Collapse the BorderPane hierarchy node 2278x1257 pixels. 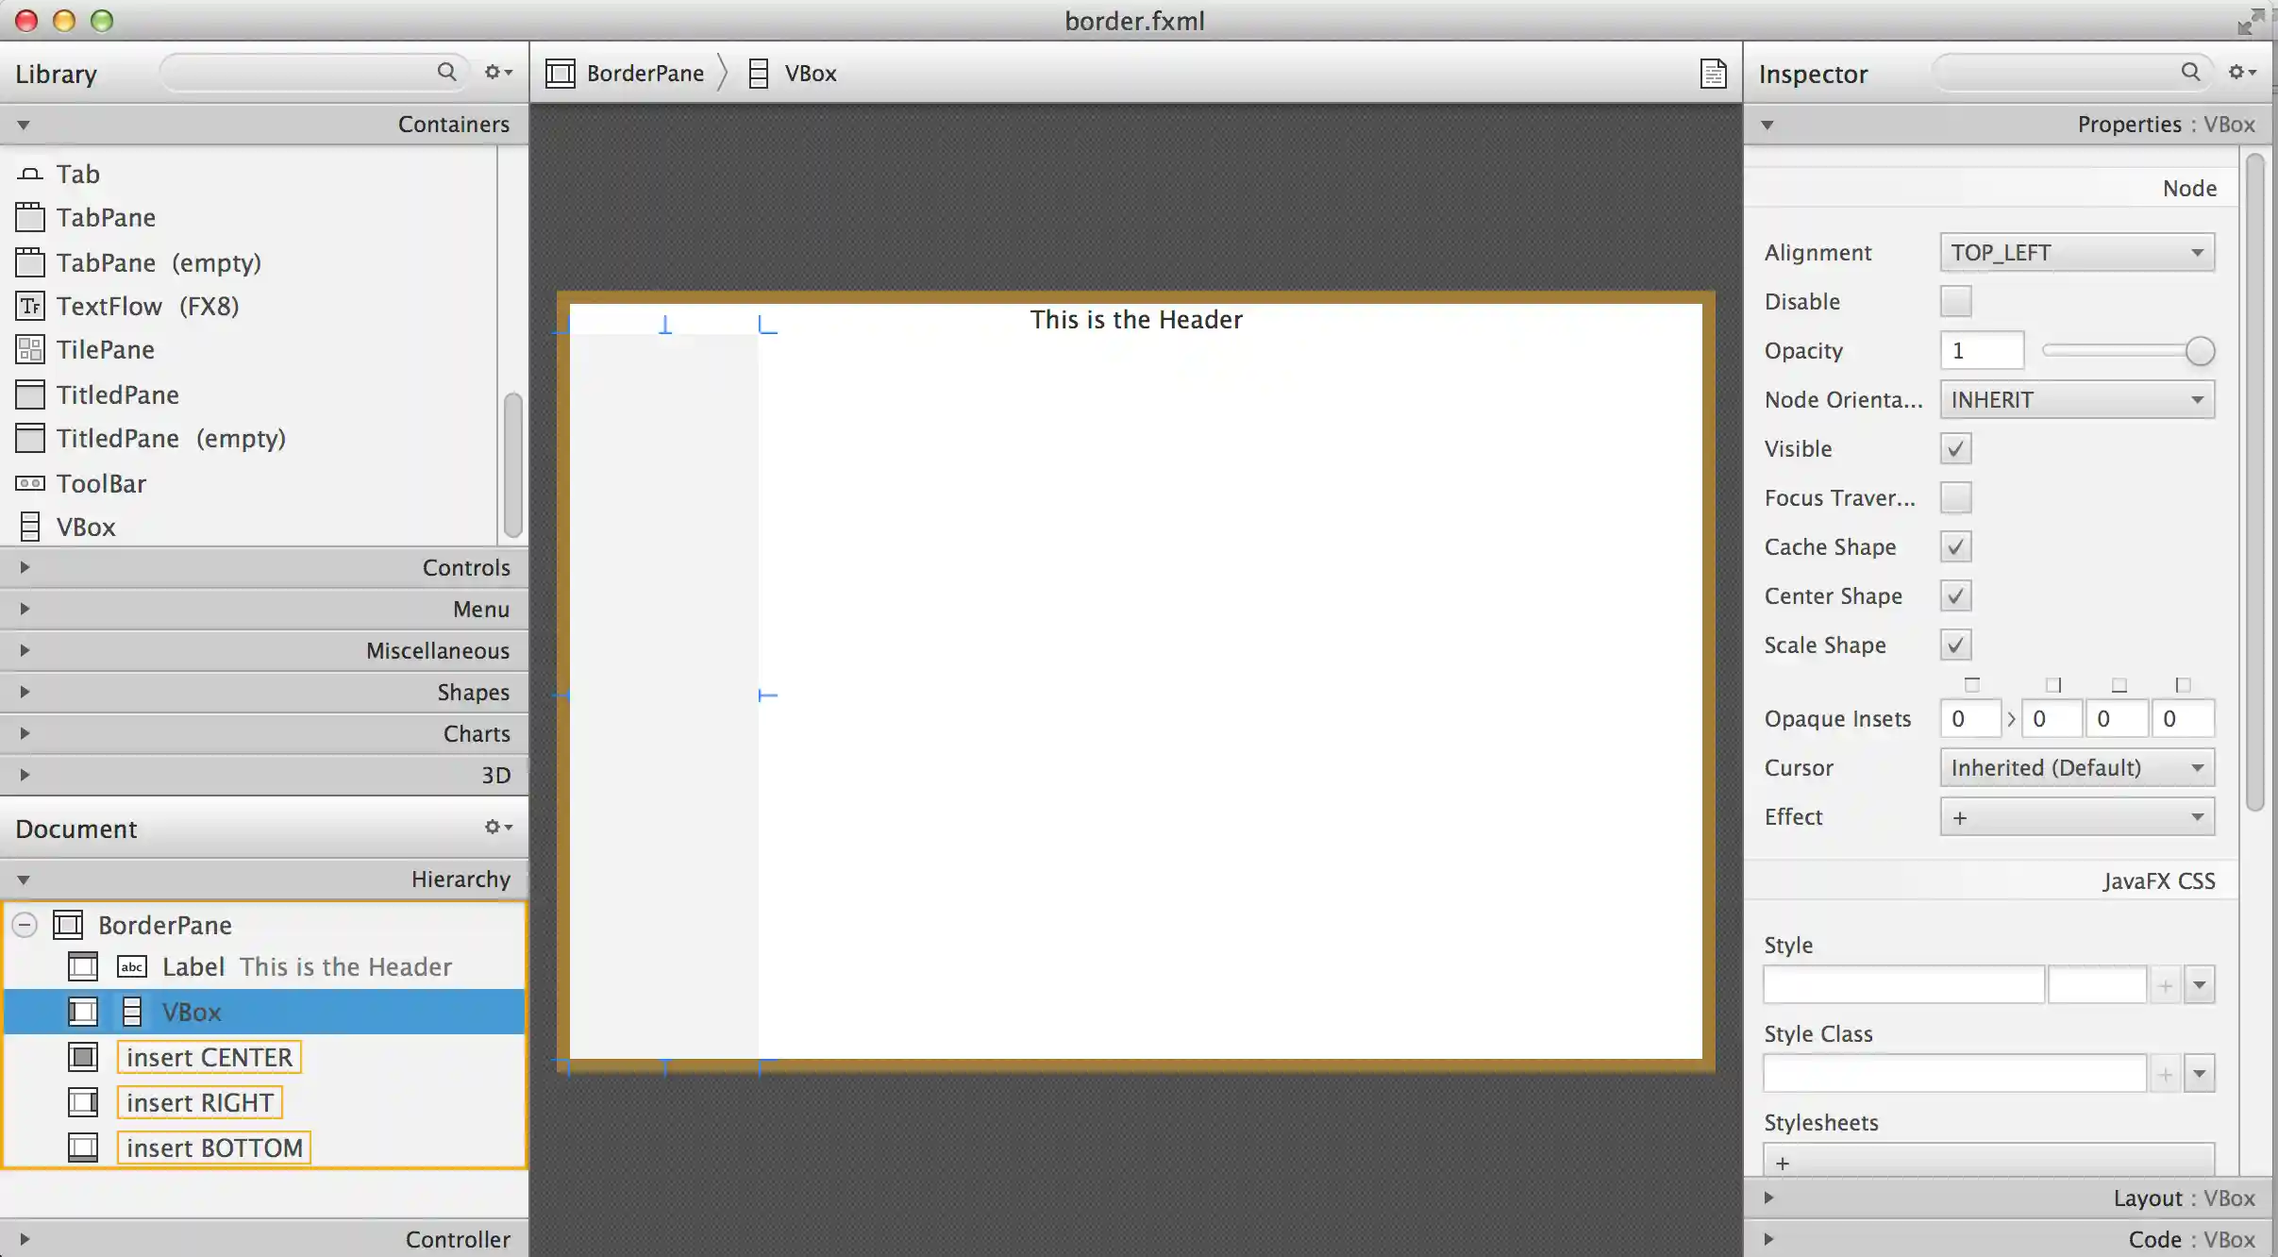(25, 925)
